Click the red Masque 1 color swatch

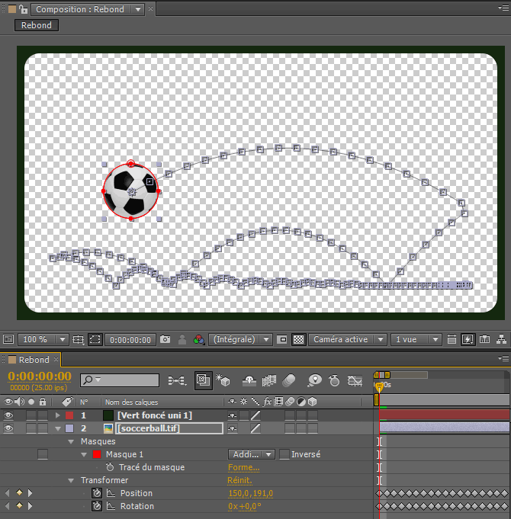coord(97,454)
